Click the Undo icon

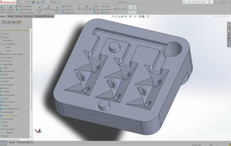43,2
